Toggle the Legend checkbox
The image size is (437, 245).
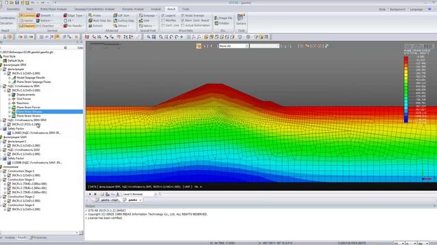click(163, 16)
